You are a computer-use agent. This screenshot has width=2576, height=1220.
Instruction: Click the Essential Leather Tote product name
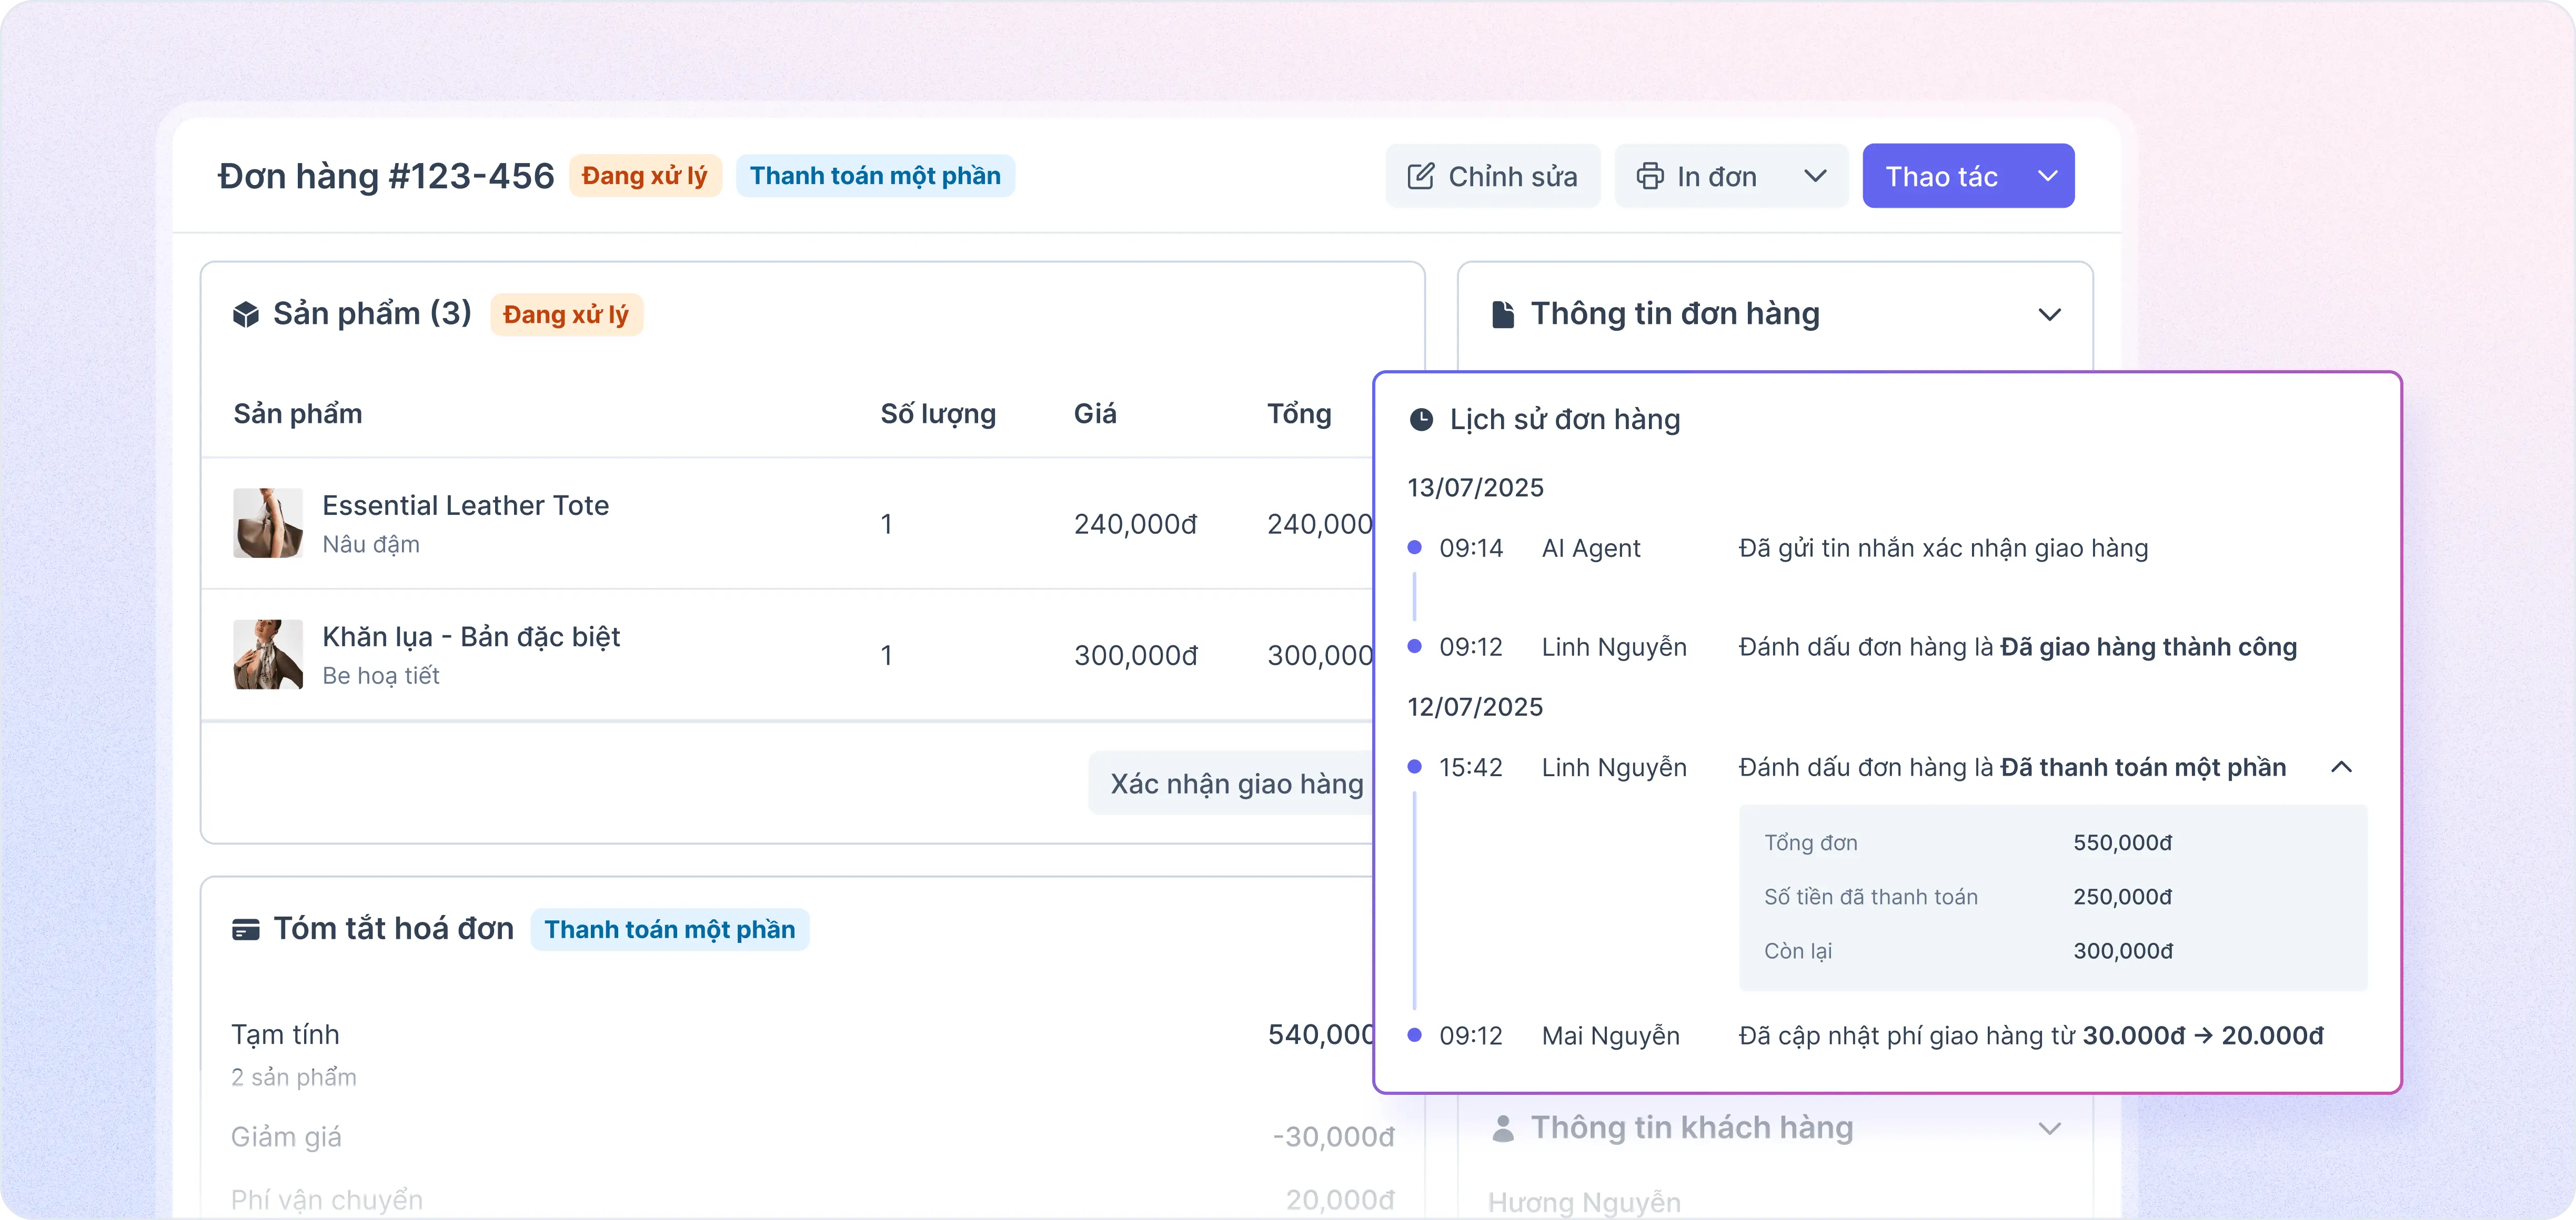pos(465,505)
